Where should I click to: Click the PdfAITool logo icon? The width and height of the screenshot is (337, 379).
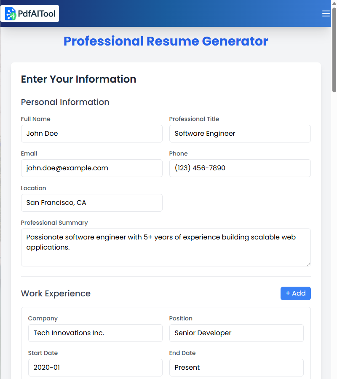click(11, 14)
